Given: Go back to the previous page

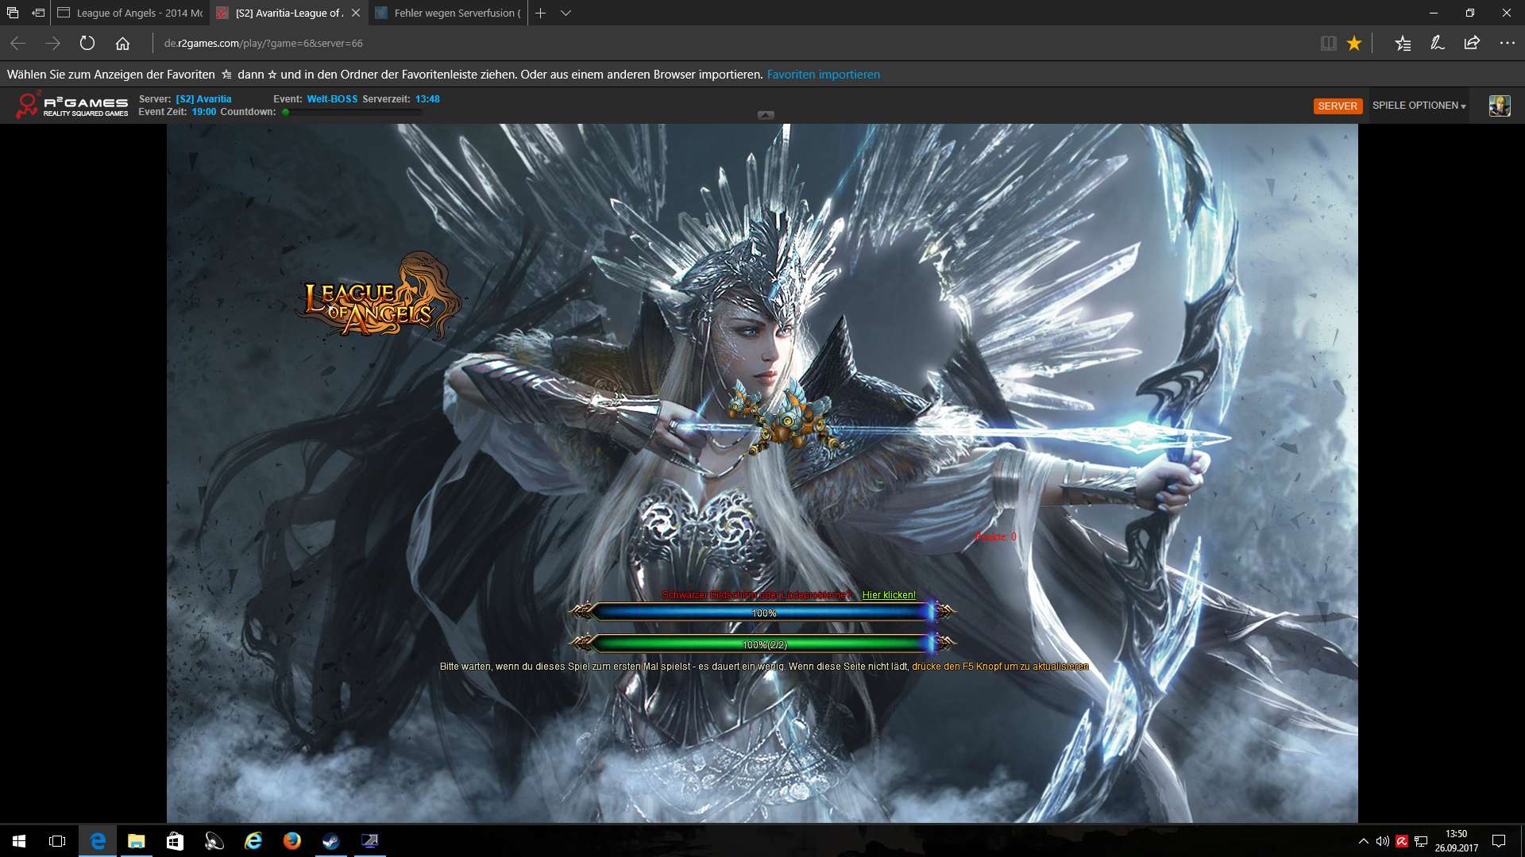Looking at the screenshot, I should pyautogui.click(x=17, y=44).
